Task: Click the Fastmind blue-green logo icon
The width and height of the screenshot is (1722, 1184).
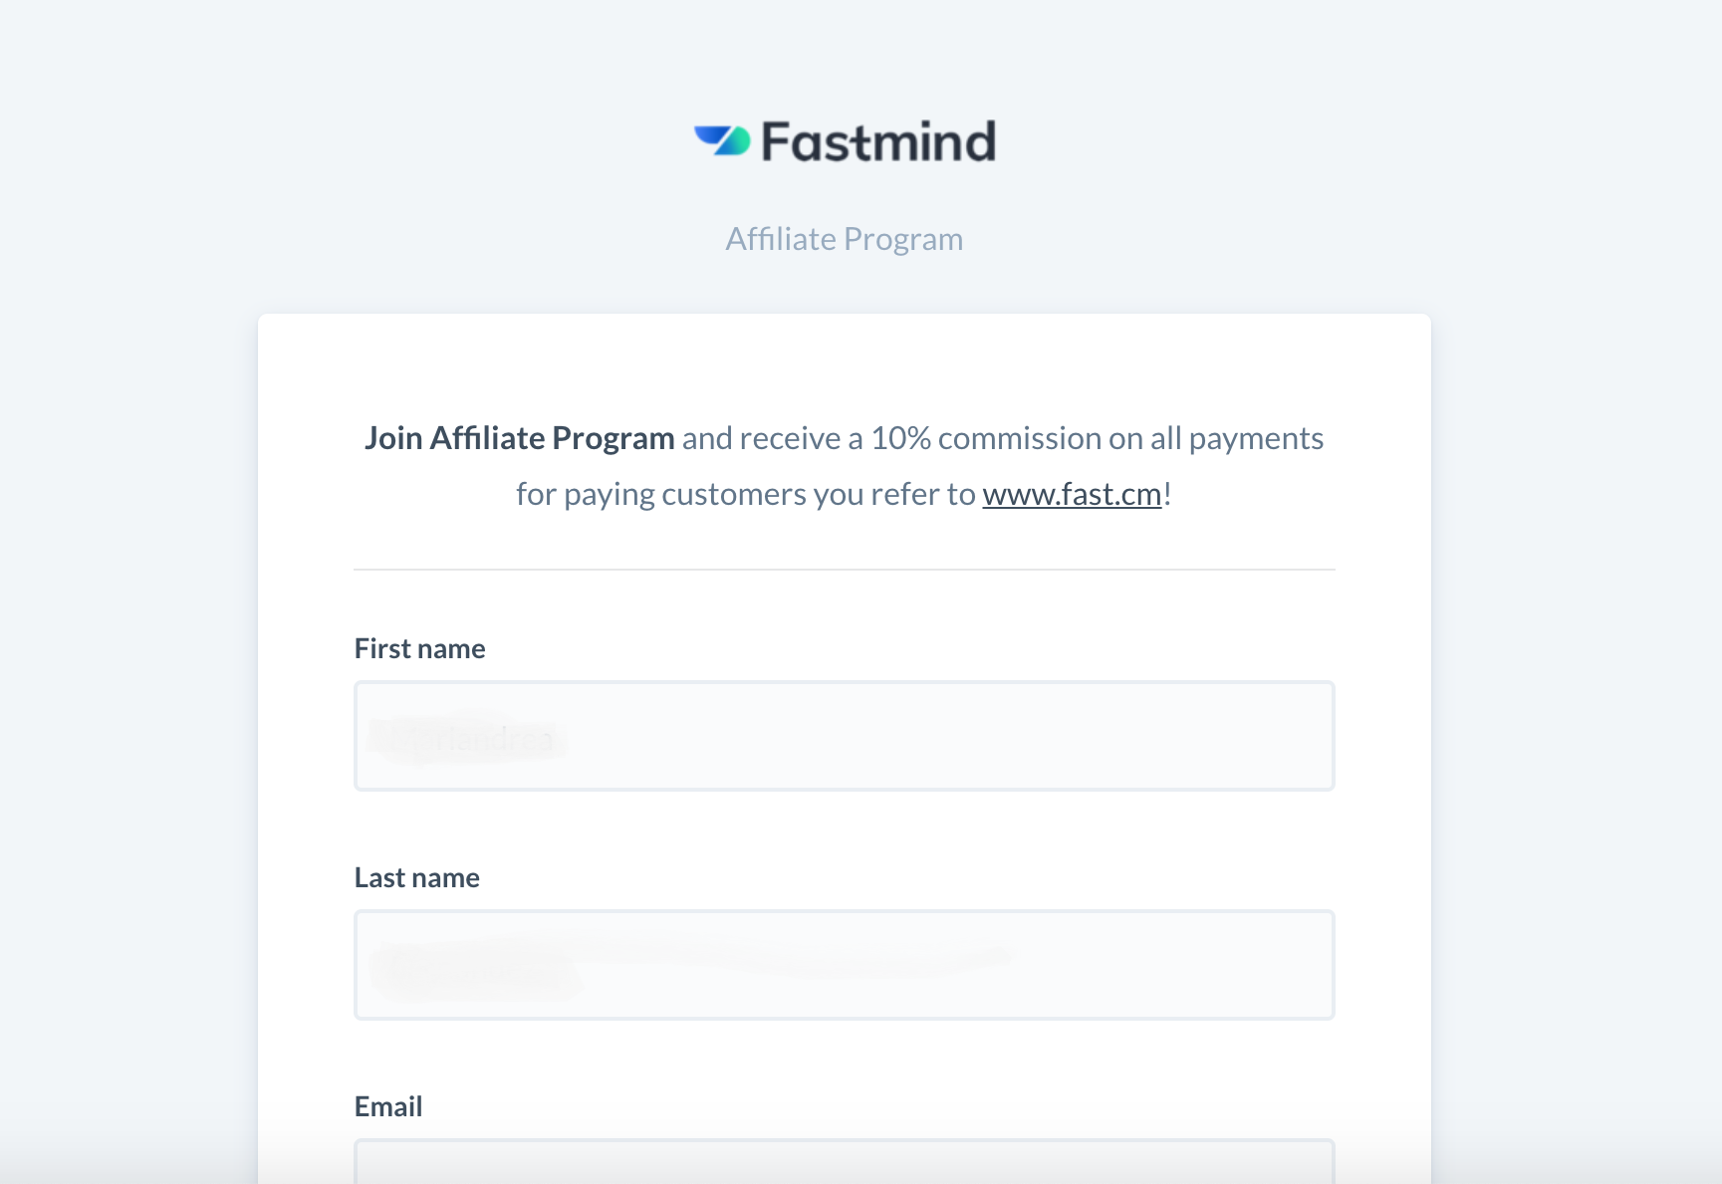Action: coord(722,140)
